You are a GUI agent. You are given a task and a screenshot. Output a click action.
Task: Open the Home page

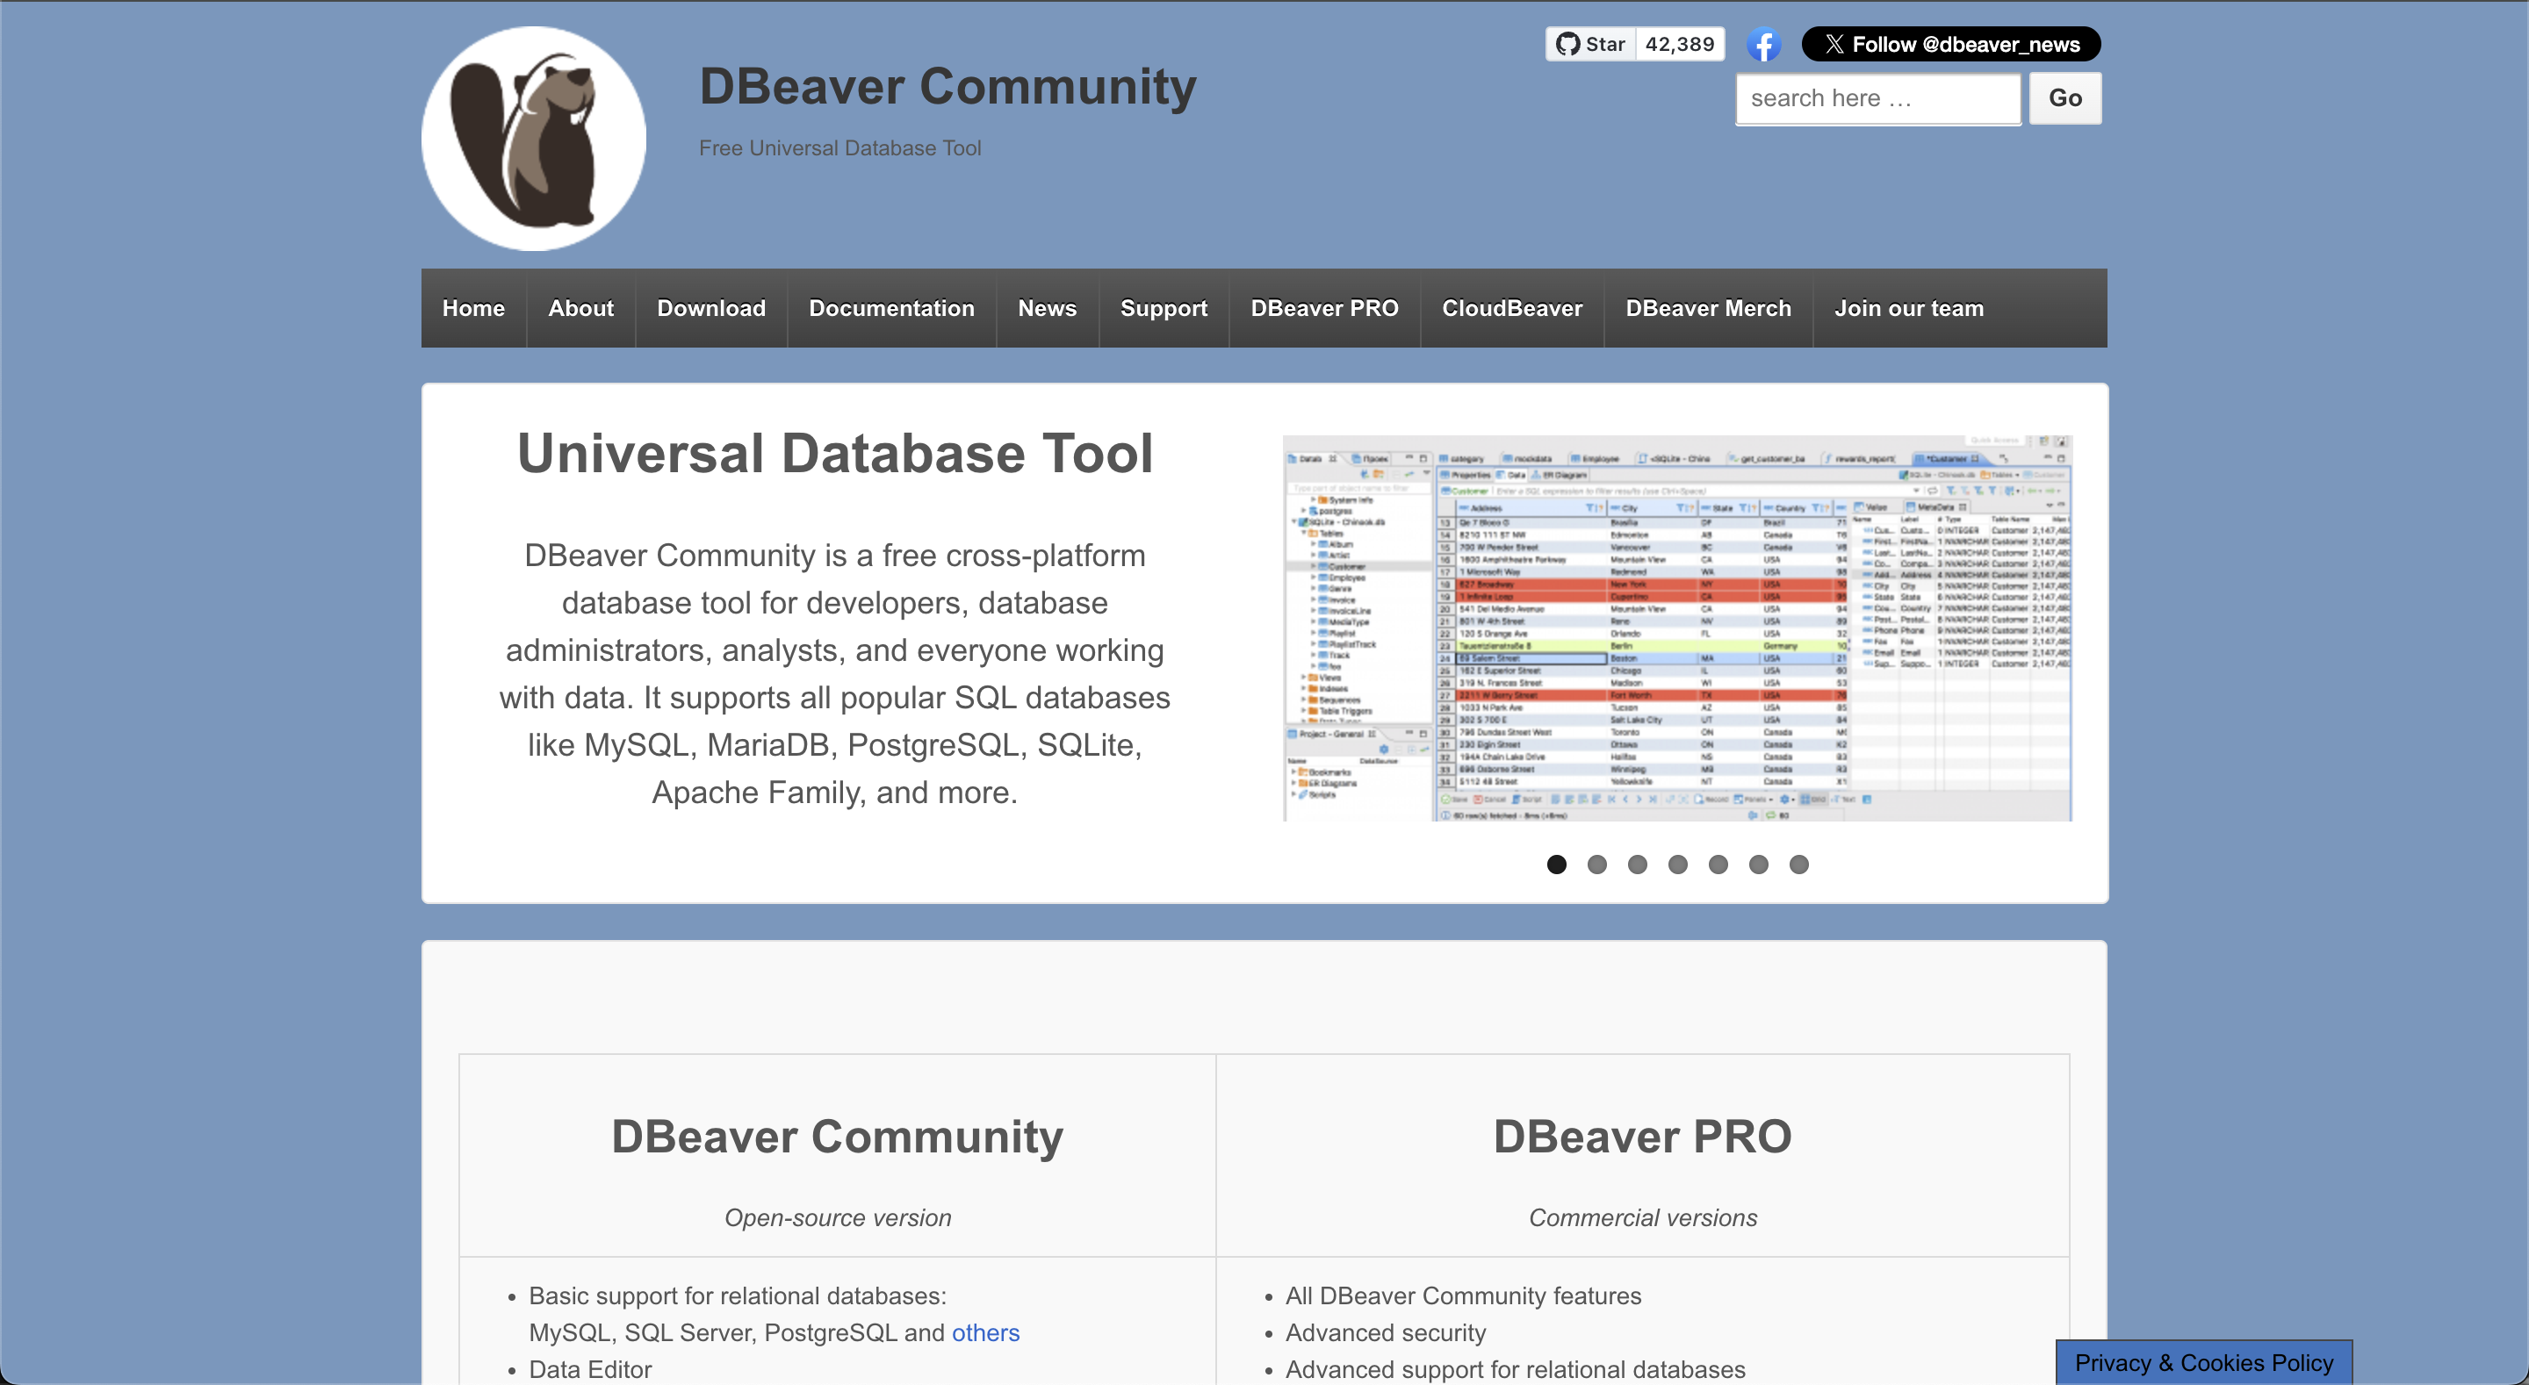coord(473,307)
